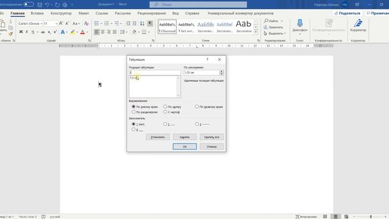Click the Undo arrow icon
This screenshot has width=389, height=219.
click(47, 4)
